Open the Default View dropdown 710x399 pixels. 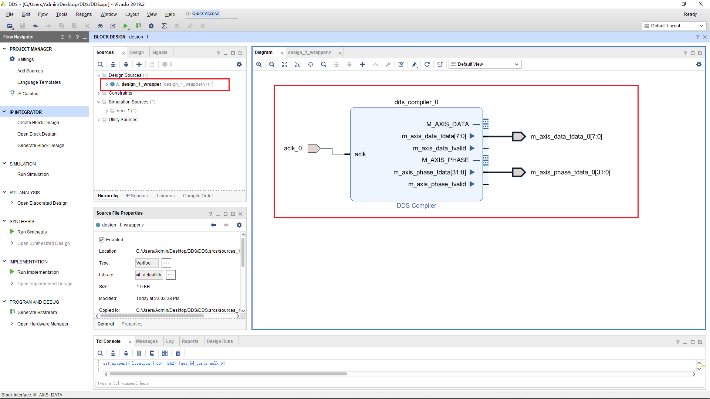click(485, 64)
